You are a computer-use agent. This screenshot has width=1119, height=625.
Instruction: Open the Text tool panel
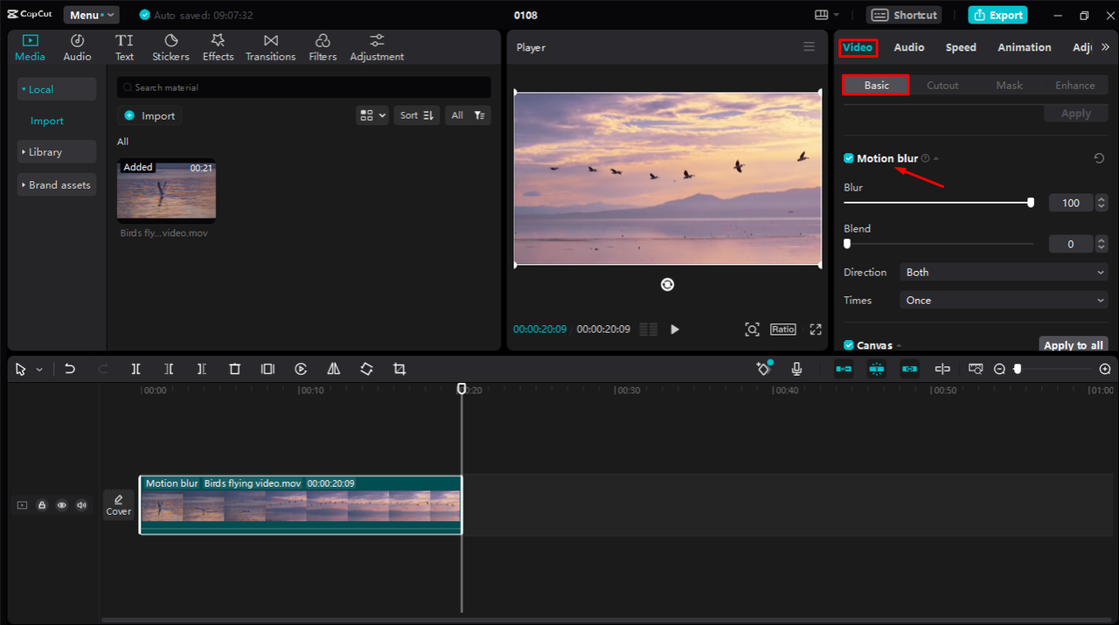(x=125, y=48)
